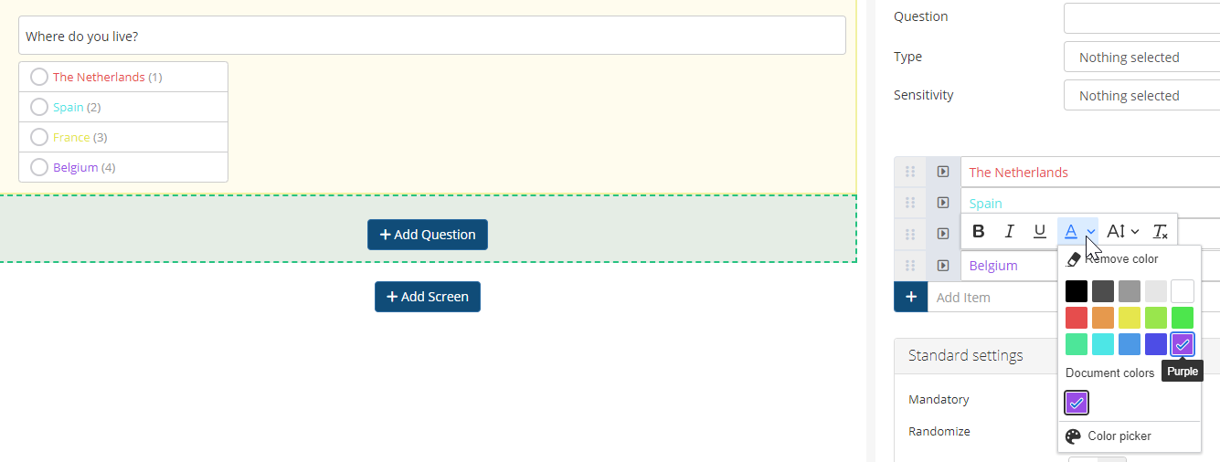Viewport: 1220px width, 462px height.
Task: Click the 'Where do you live?' question field
Action: [x=431, y=37]
